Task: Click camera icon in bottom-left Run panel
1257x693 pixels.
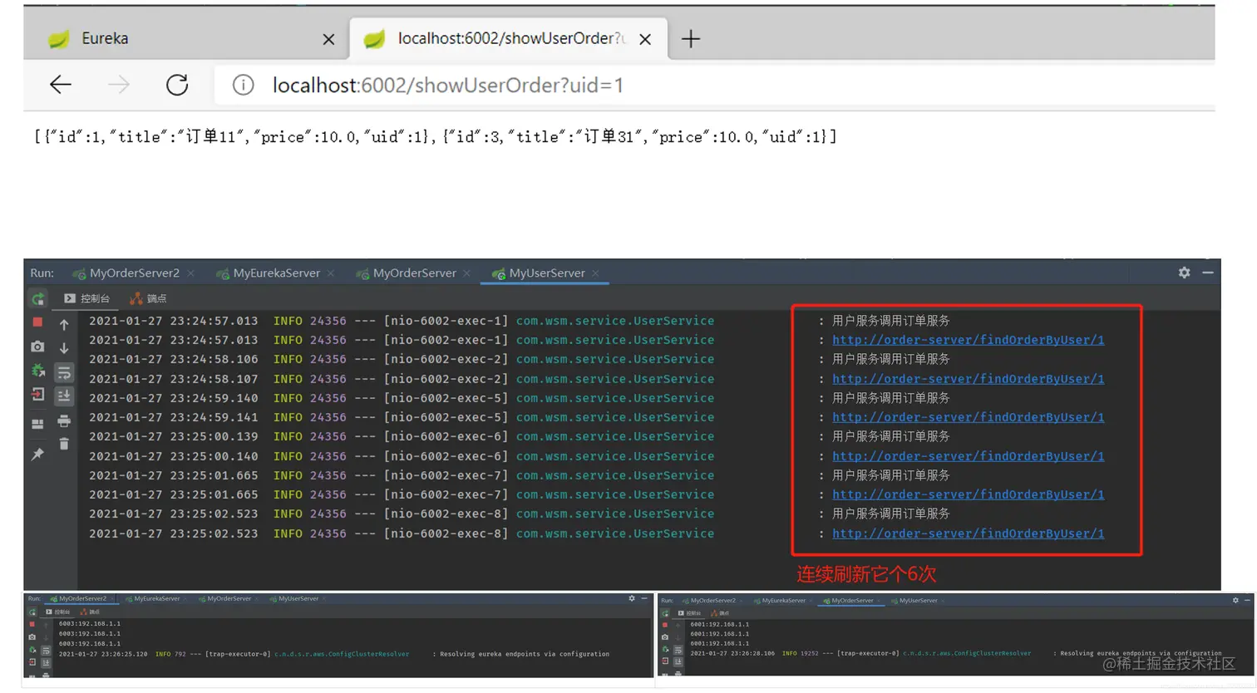Action: point(32,636)
